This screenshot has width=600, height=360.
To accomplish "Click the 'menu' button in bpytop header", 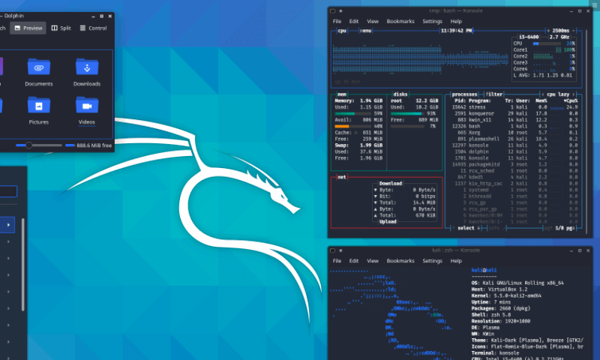I will (366, 31).
